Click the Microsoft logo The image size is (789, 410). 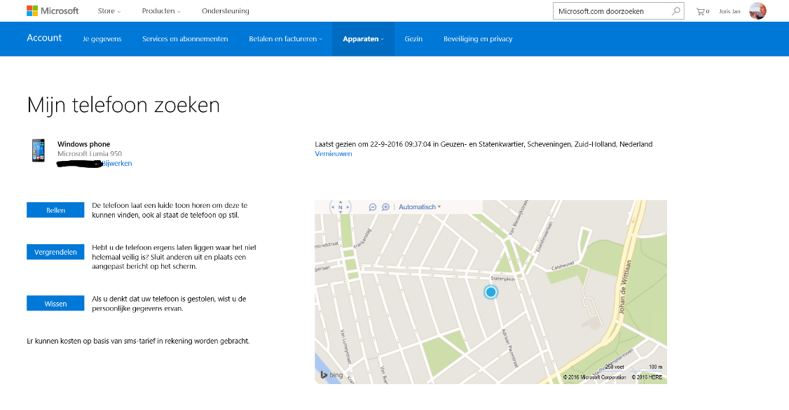(x=53, y=11)
